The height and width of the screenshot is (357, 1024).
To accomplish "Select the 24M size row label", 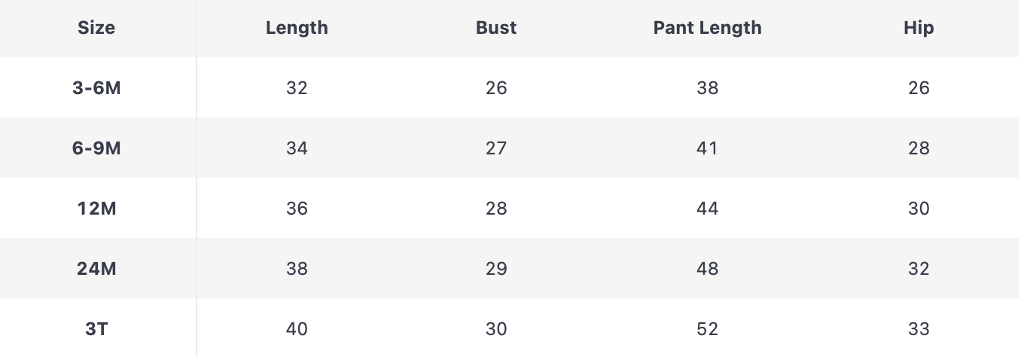I will click(x=96, y=269).
